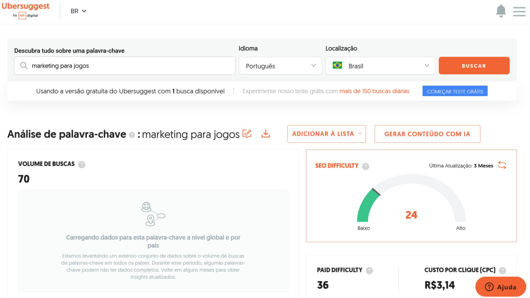This screenshot has height=298, width=530.
Task: Click the Buscar button
Action: [x=474, y=65]
